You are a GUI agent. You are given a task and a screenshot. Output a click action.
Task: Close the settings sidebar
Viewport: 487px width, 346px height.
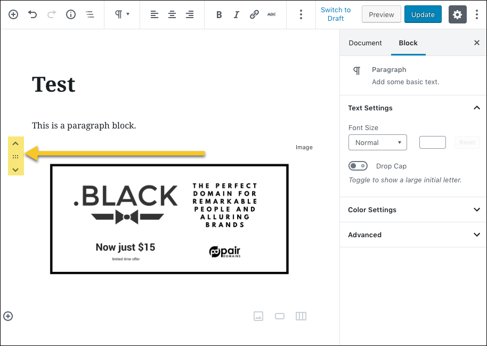pyautogui.click(x=477, y=43)
